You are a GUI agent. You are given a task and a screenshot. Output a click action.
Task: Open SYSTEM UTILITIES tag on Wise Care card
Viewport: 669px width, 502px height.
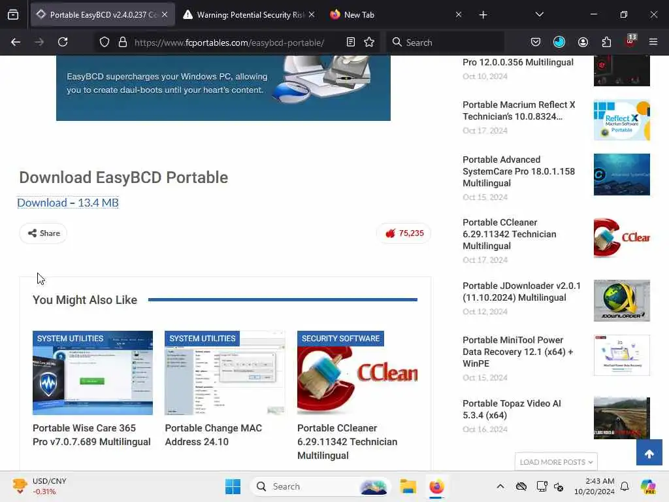(70, 339)
